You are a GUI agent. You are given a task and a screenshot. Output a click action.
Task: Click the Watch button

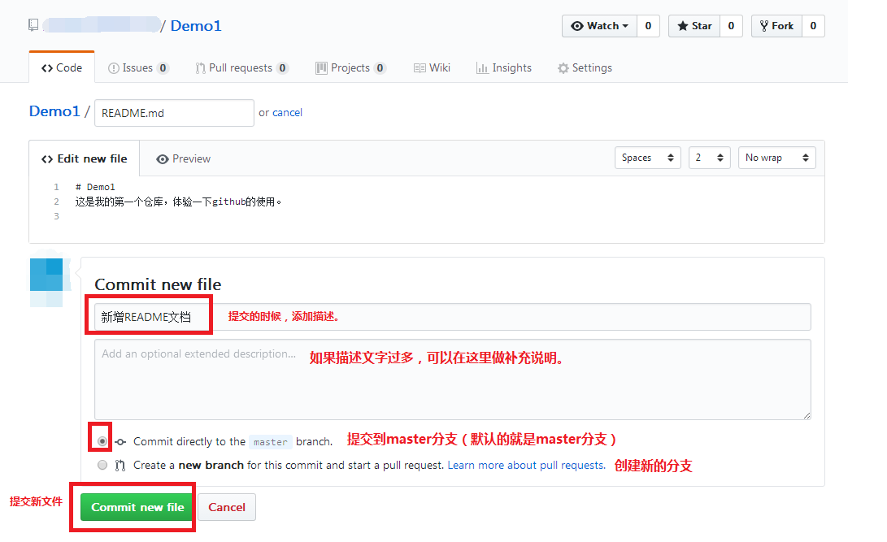600,26
